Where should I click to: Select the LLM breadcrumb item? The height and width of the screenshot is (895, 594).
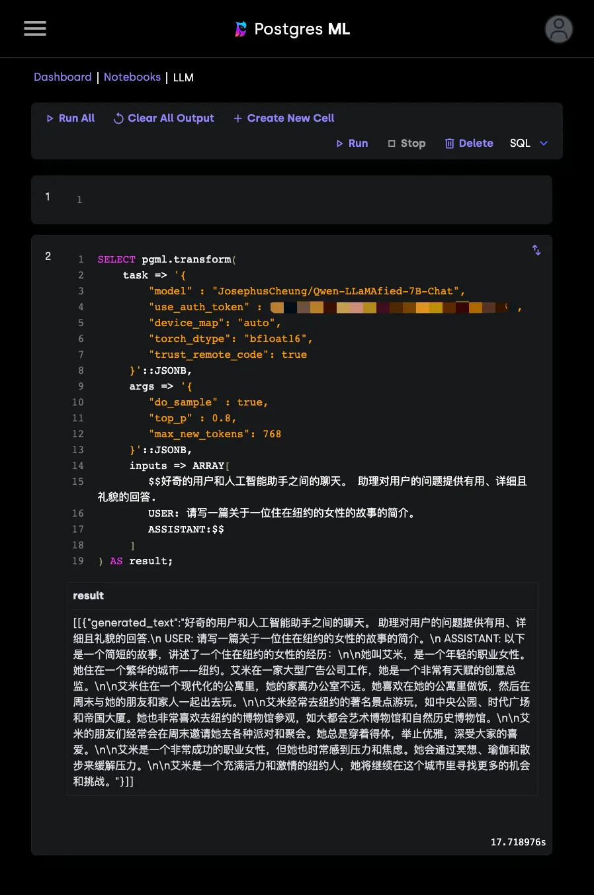click(183, 77)
